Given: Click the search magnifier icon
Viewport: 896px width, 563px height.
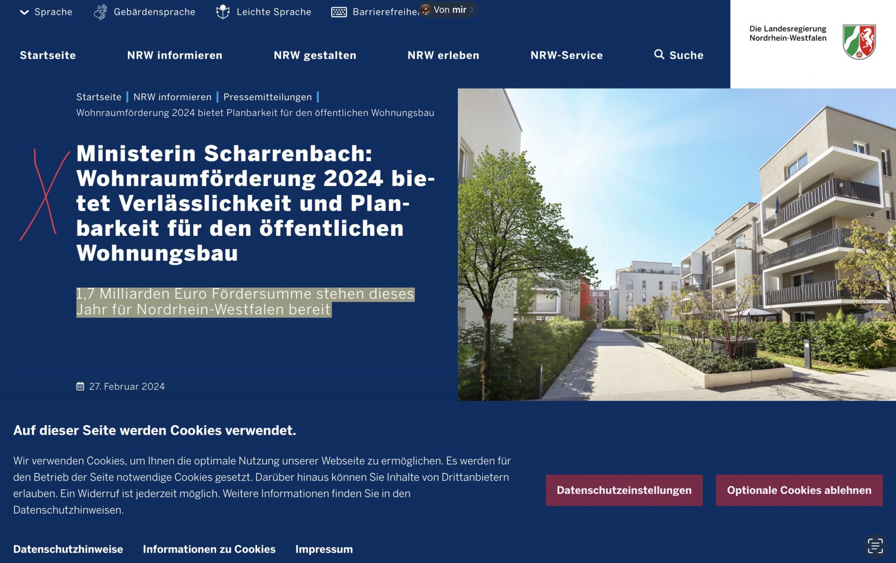Looking at the screenshot, I should coord(659,55).
